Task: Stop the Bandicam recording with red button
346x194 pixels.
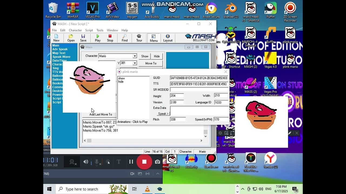Action: (x=144, y=162)
